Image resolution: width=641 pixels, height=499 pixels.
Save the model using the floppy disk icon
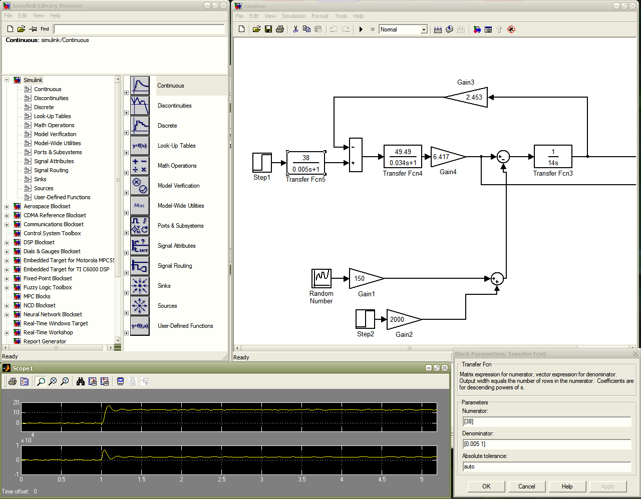(268, 30)
